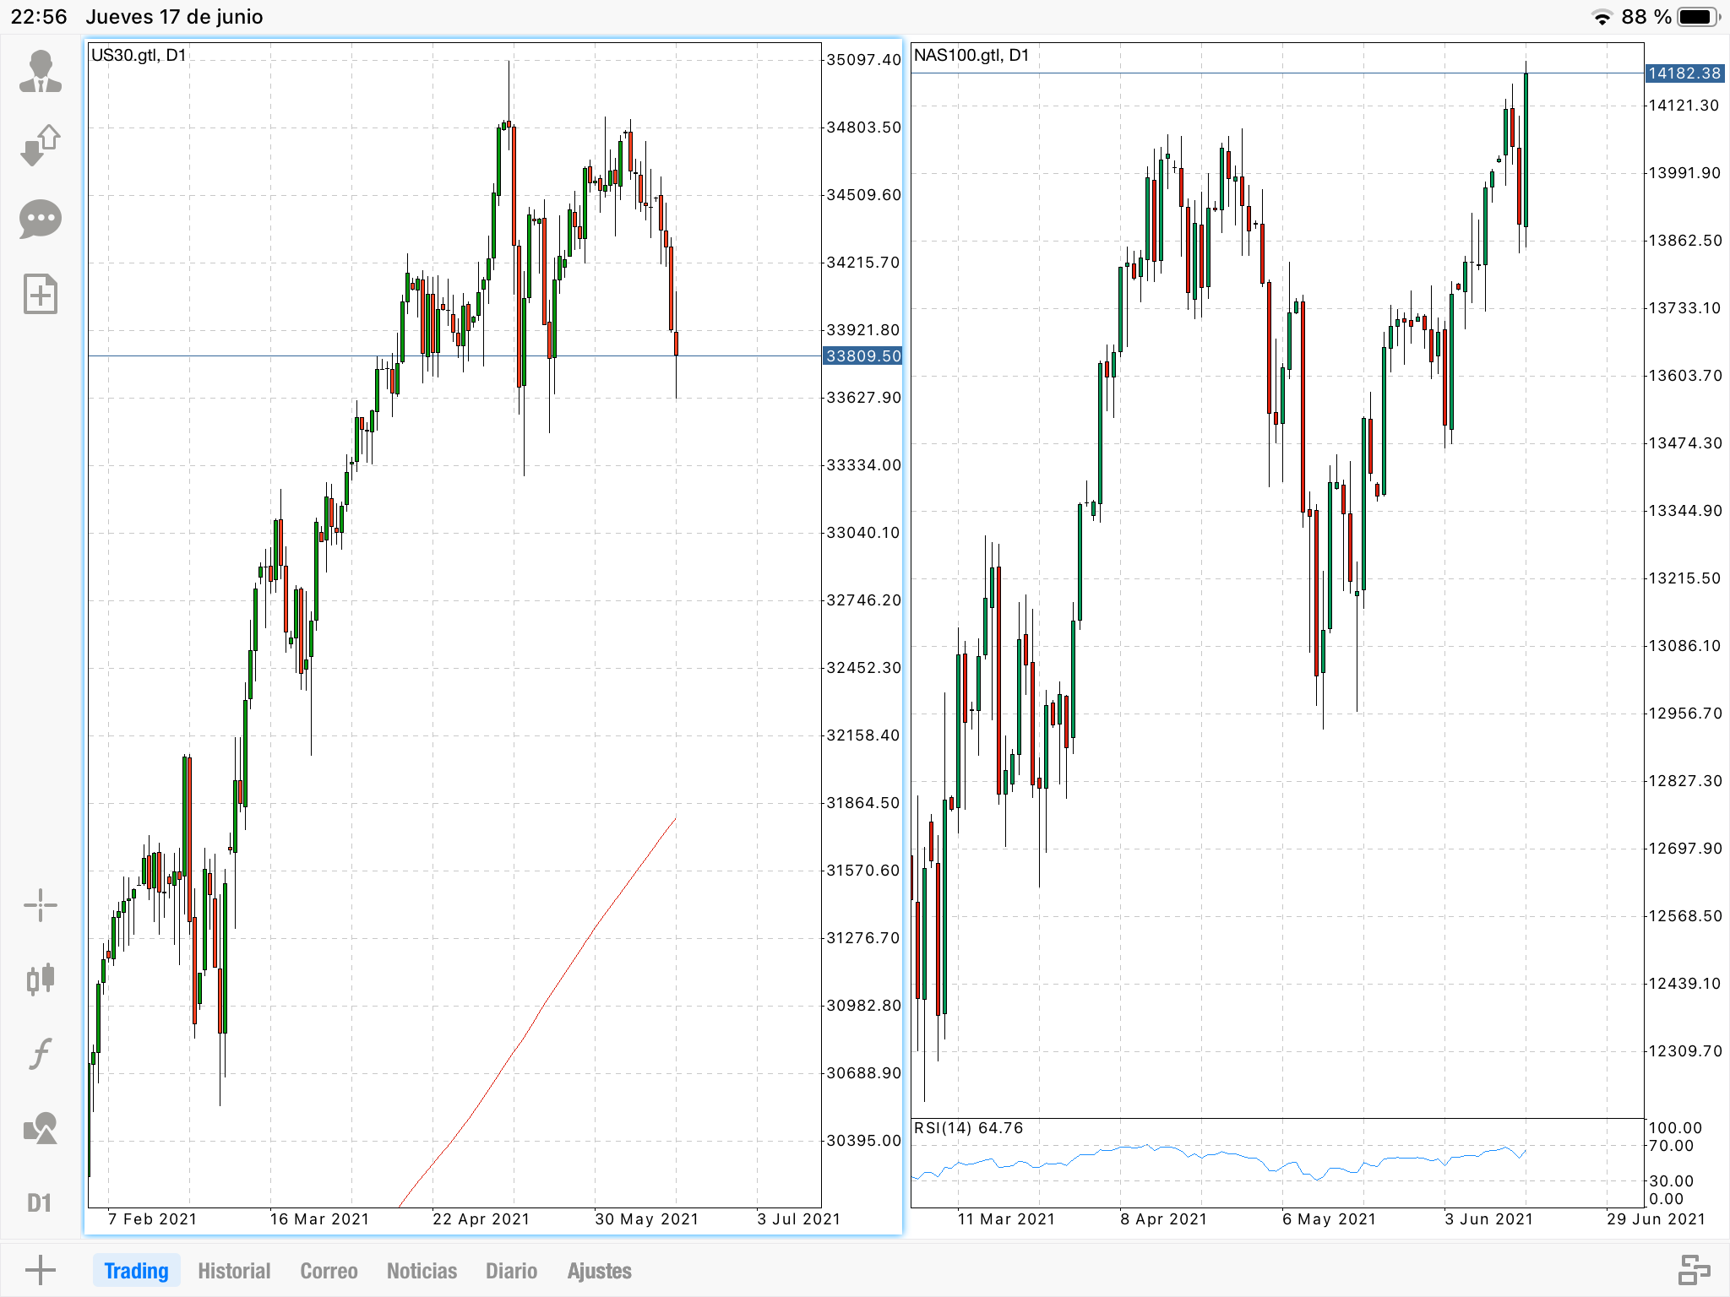
Task: Switch to the Historial tab
Action: [x=234, y=1271]
